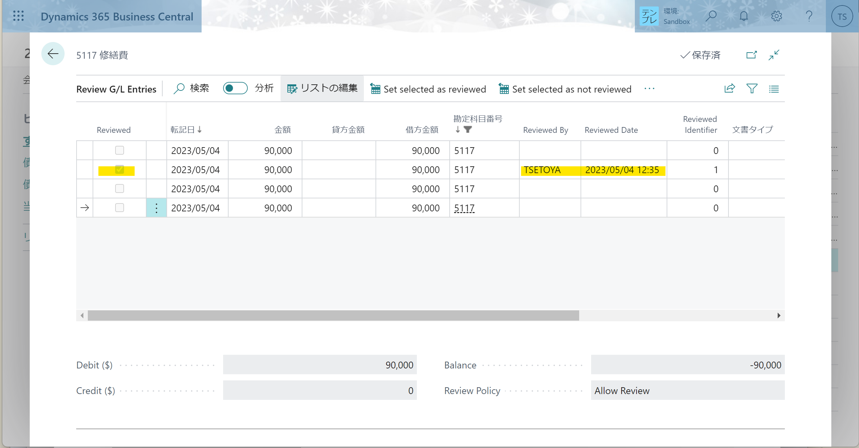The height and width of the screenshot is (448, 859).
Task: Toggle the filter pane funnel icon
Action: pos(752,89)
